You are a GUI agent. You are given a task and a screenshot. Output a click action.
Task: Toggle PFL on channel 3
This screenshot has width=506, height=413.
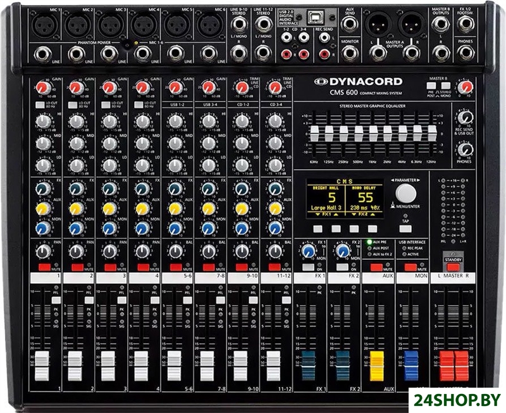pyautogui.click(x=121, y=300)
